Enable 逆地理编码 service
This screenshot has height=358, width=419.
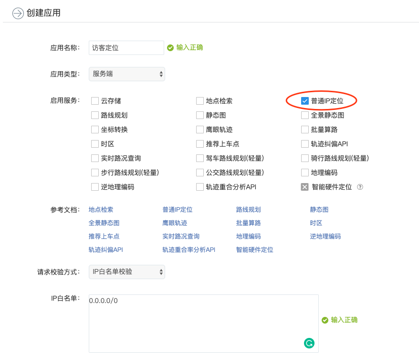[94, 187]
